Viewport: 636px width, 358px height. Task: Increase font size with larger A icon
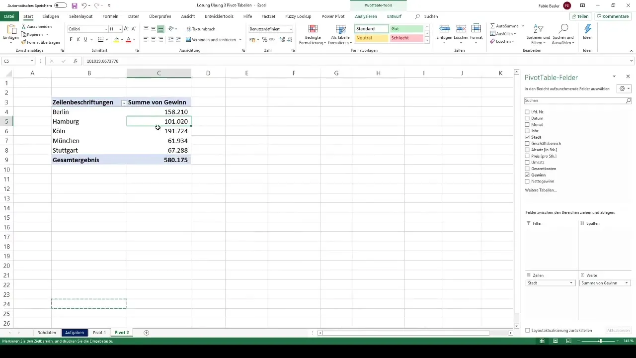(x=126, y=29)
